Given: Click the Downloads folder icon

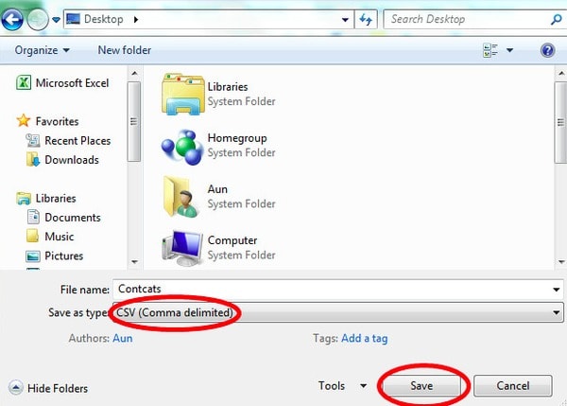Looking at the screenshot, I should [33, 159].
